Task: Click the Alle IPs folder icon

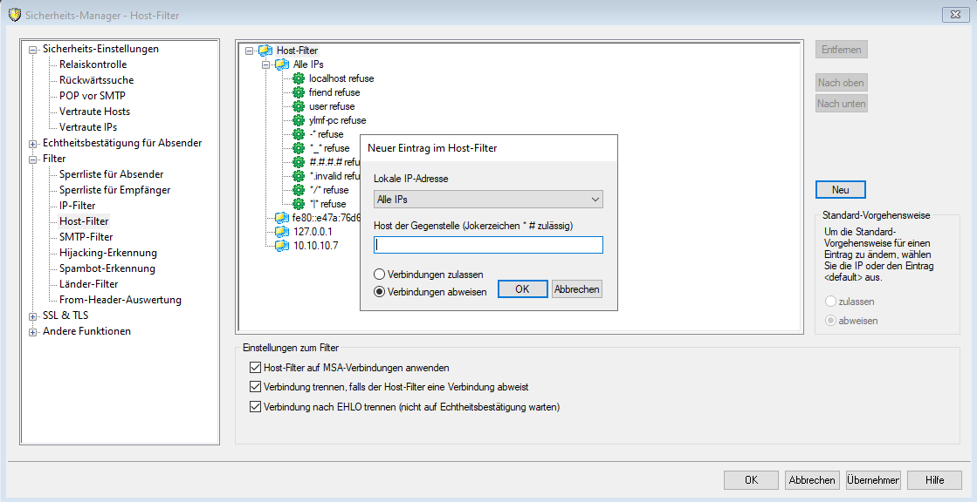Action: [282, 64]
